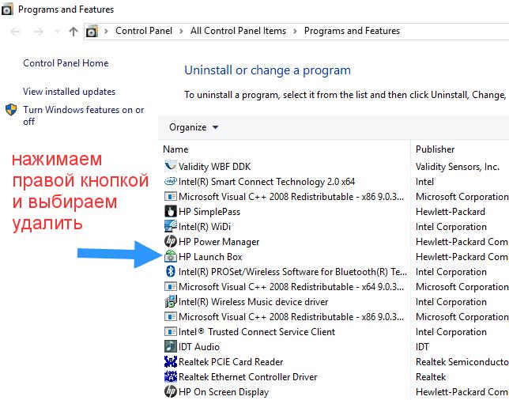The height and width of the screenshot is (400, 509).
Task: Click the HP Power Manager logo icon
Action: pos(171,241)
